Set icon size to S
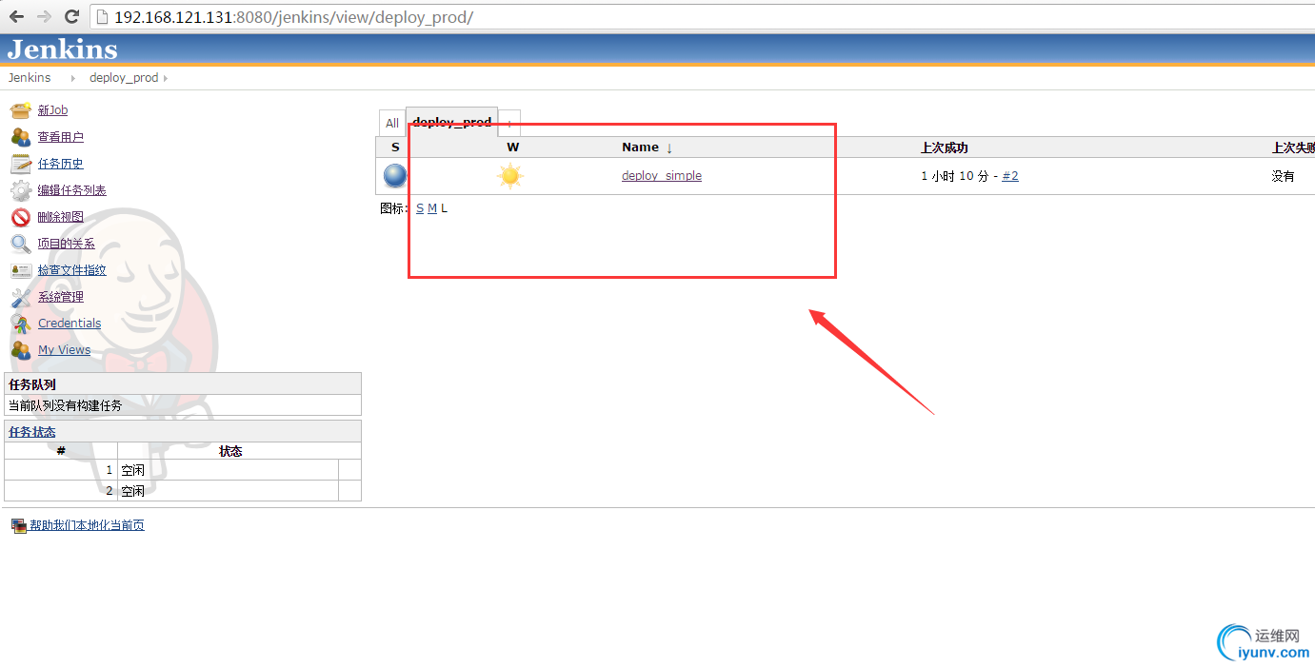This screenshot has width=1315, height=668. click(x=420, y=208)
